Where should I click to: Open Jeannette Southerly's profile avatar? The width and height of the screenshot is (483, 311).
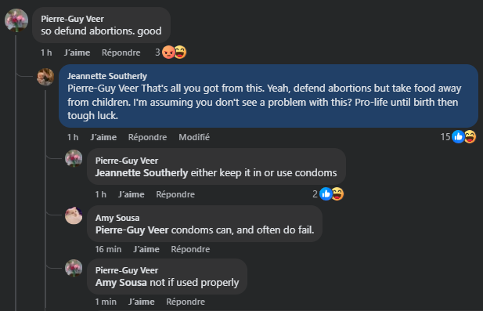pyautogui.click(x=45, y=77)
